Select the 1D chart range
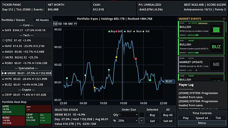The width and height of the screenshot is (228, 128). [55, 24]
